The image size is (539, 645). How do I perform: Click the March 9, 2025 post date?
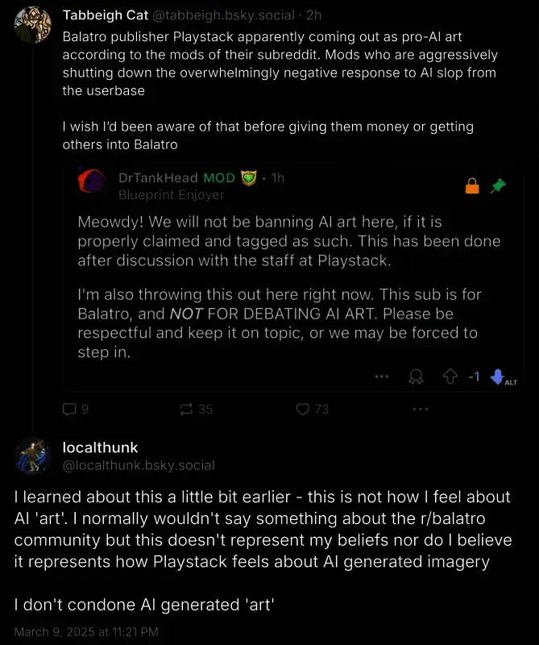click(x=86, y=631)
